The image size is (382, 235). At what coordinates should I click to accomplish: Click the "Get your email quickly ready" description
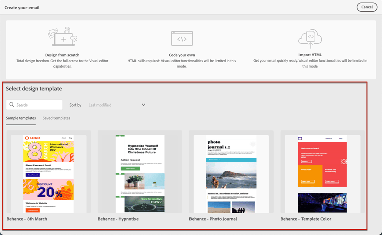tap(310, 63)
